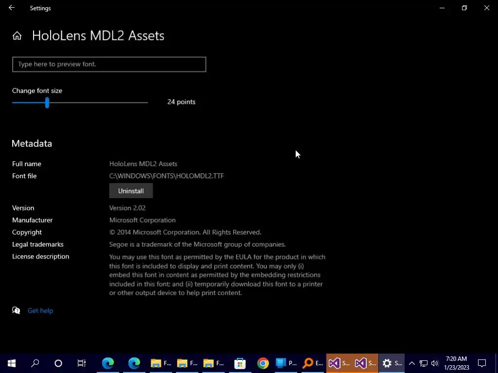Screen dimensions: 498x373
Task: Go back with the Settings back arrow
Action: pyautogui.click(x=12, y=8)
